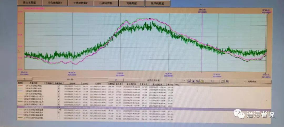Image resolution: width=284 pixels, height=127 pixels.
Task: Click the icon just left of 隐藏列表
Action: pos(227,81)
